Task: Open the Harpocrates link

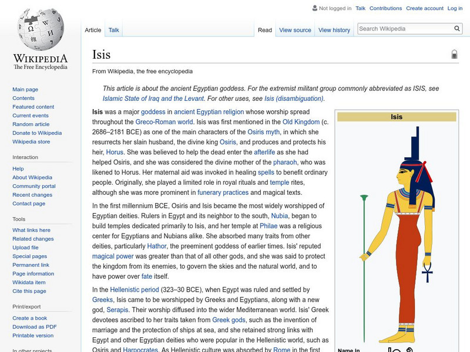Action: coord(140,349)
